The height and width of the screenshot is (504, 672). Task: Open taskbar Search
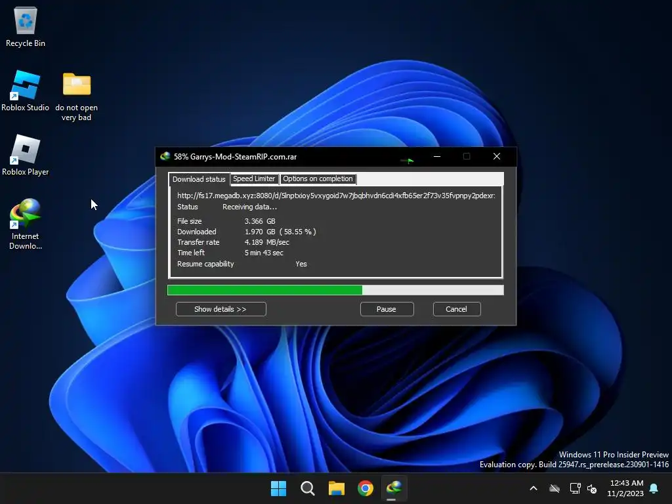pyautogui.click(x=307, y=488)
